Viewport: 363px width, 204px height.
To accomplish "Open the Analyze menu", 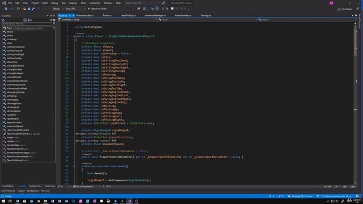I will pyautogui.click(x=73, y=3).
